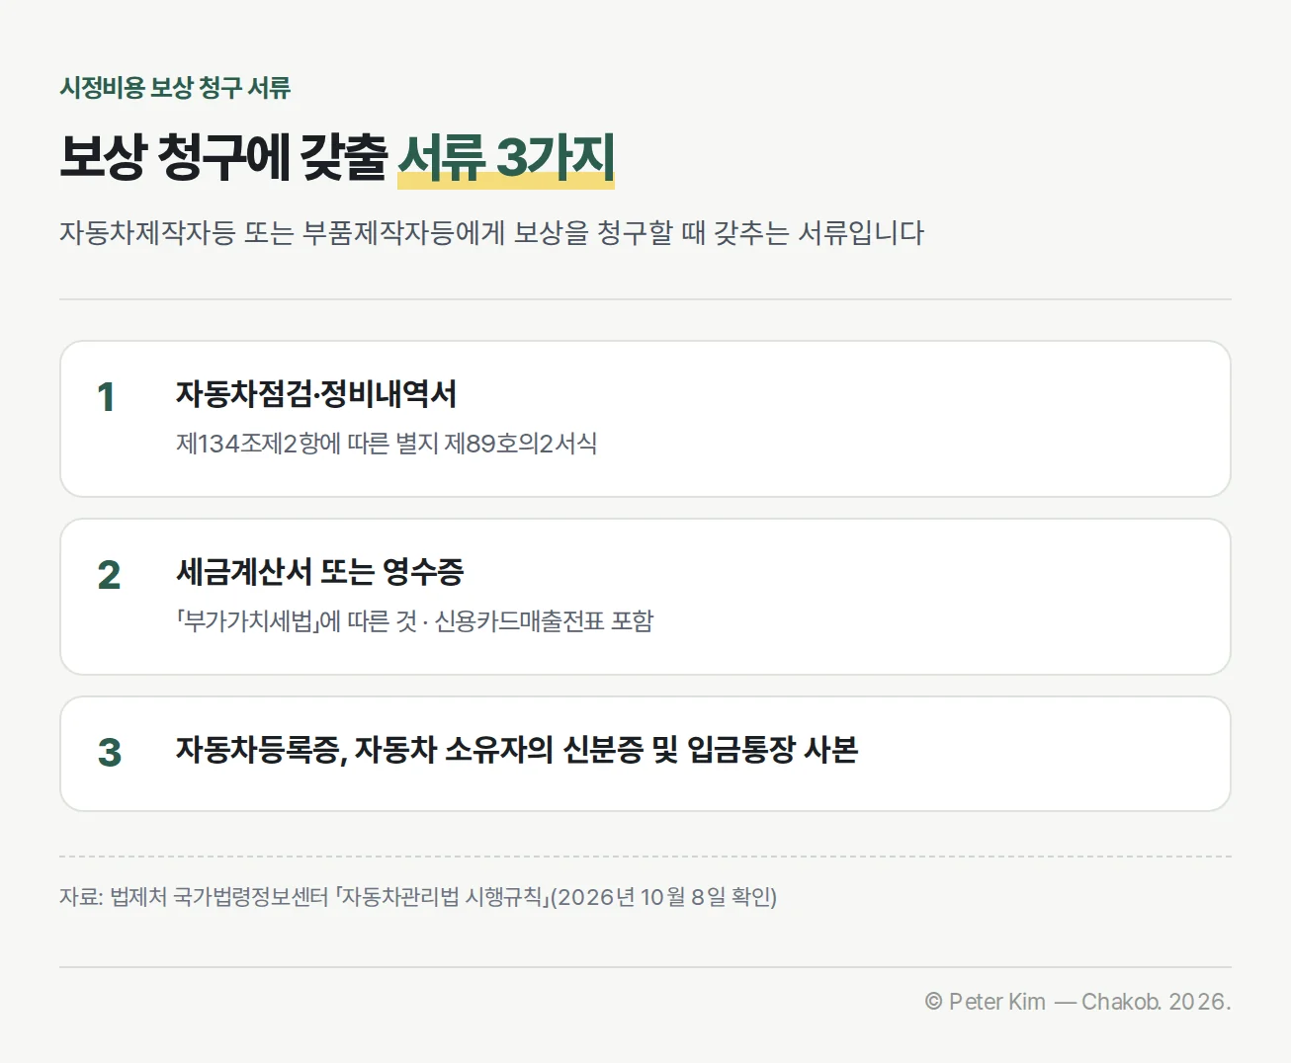Select the title starting with '자동차등록증, 자동차 소유자의'
The width and height of the screenshot is (1291, 1063).
pos(517,750)
